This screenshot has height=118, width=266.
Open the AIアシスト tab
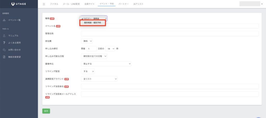click(x=138, y=4)
